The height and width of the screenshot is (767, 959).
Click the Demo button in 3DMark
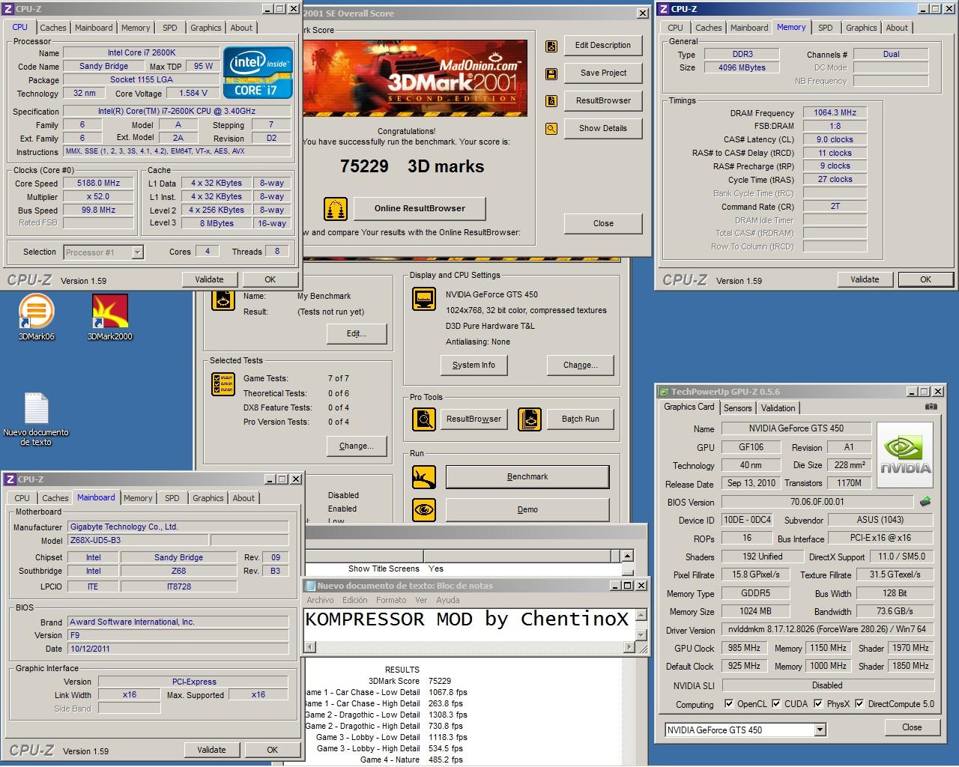click(527, 509)
